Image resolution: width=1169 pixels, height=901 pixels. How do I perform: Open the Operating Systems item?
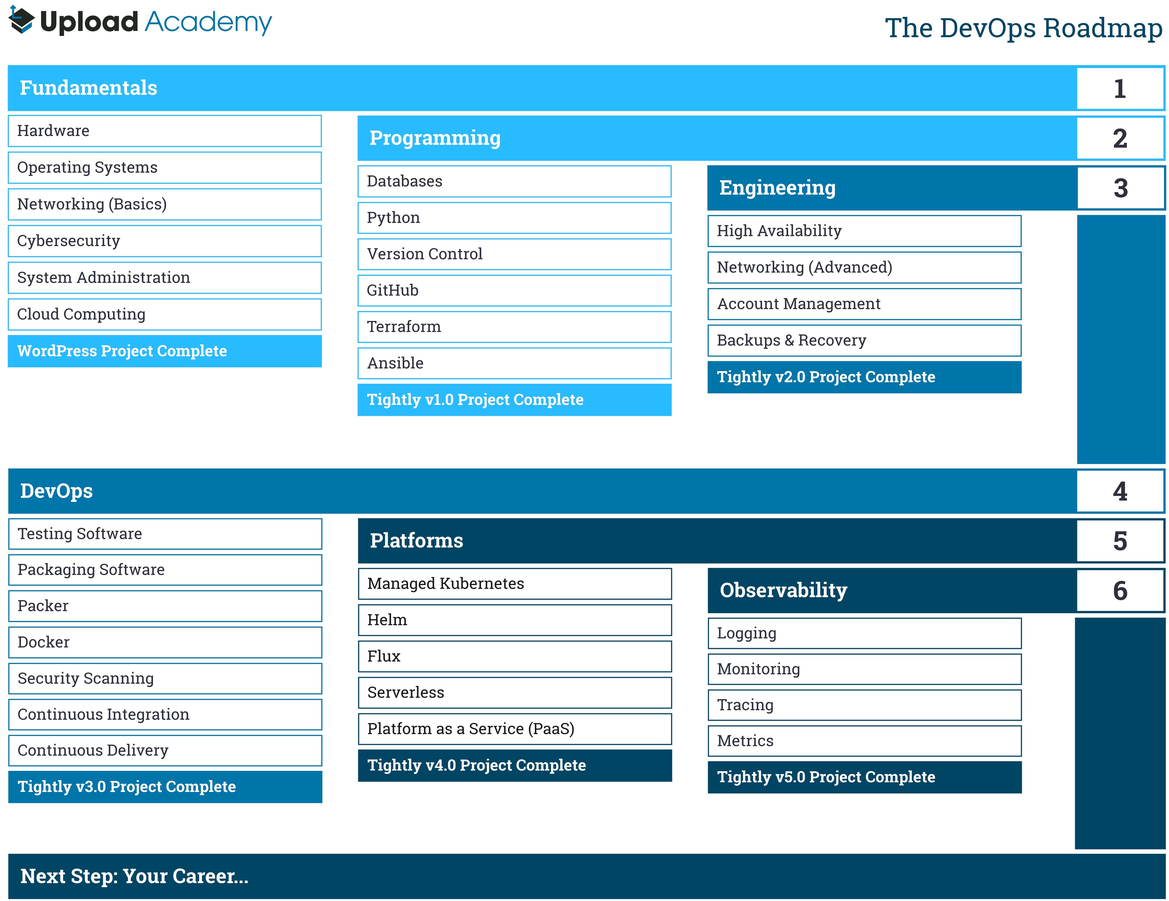(164, 167)
